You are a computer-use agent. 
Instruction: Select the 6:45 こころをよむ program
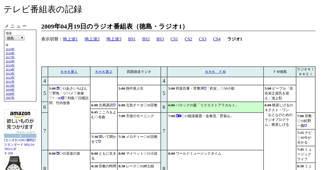click(104, 121)
